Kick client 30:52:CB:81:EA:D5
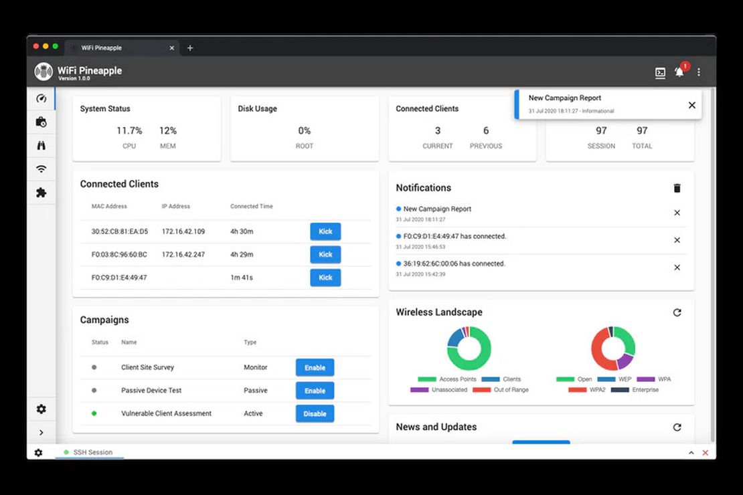 point(325,231)
